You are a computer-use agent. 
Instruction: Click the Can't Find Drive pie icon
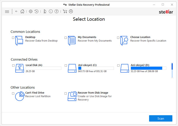click(x=20, y=96)
